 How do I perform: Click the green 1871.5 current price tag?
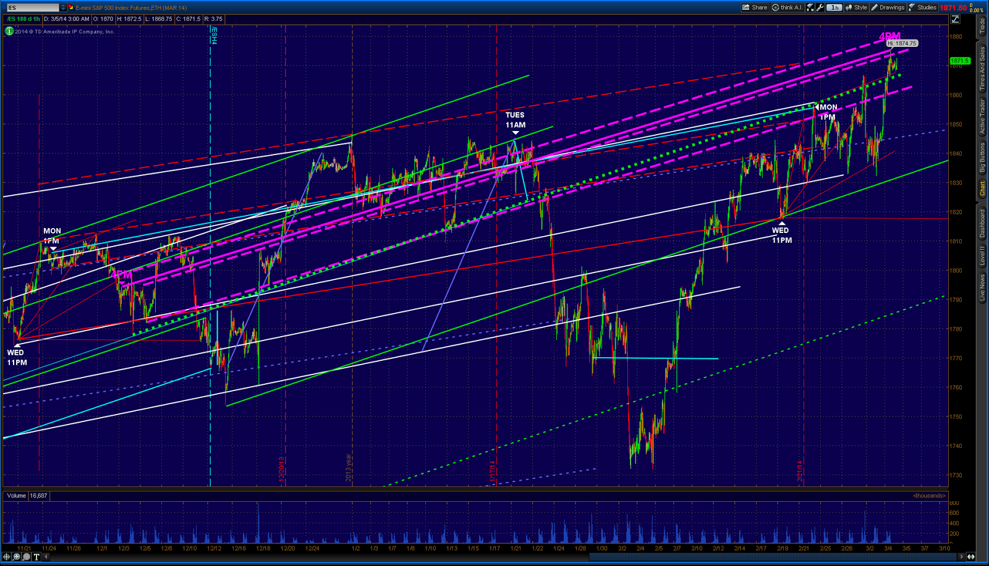point(960,61)
